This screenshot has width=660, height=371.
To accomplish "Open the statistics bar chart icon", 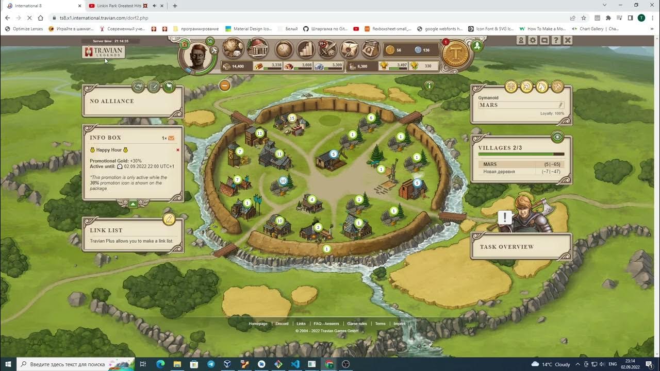I will pyautogui.click(x=306, y=49).
